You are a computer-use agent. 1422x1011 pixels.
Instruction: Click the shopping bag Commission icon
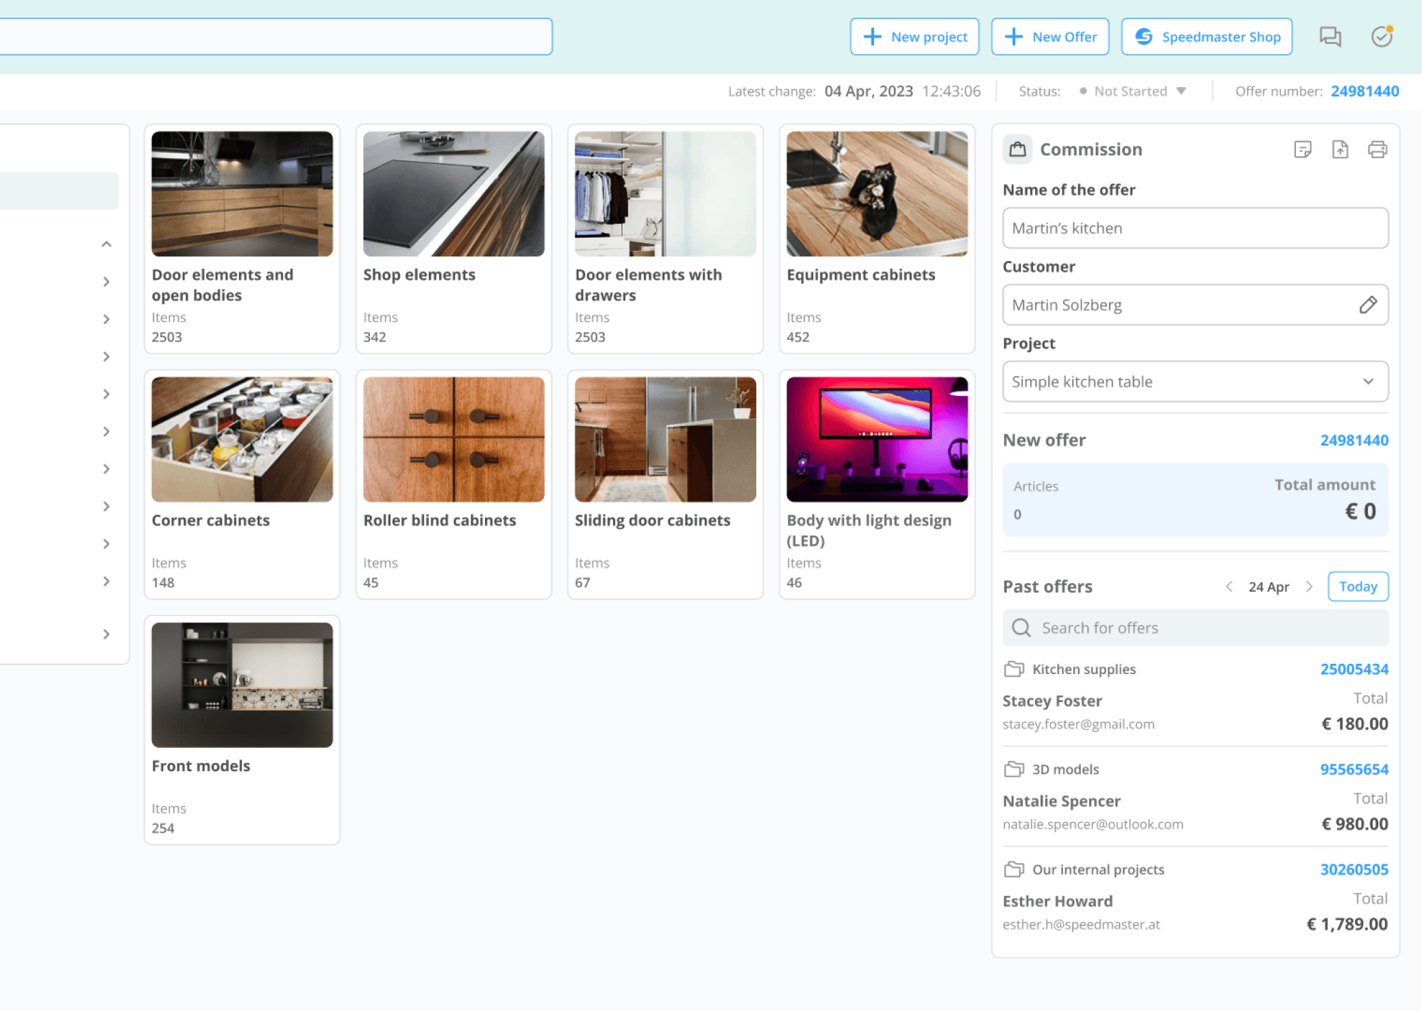pyautogui.click(x=1018, y=149)
